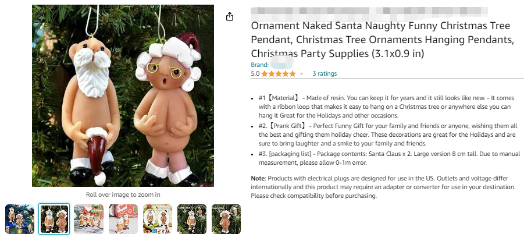The width and height of the screenshot is (524, 241).
Task: Click the #1 Material bullet point
Action: pyautogui.click(x=387, y=107)
